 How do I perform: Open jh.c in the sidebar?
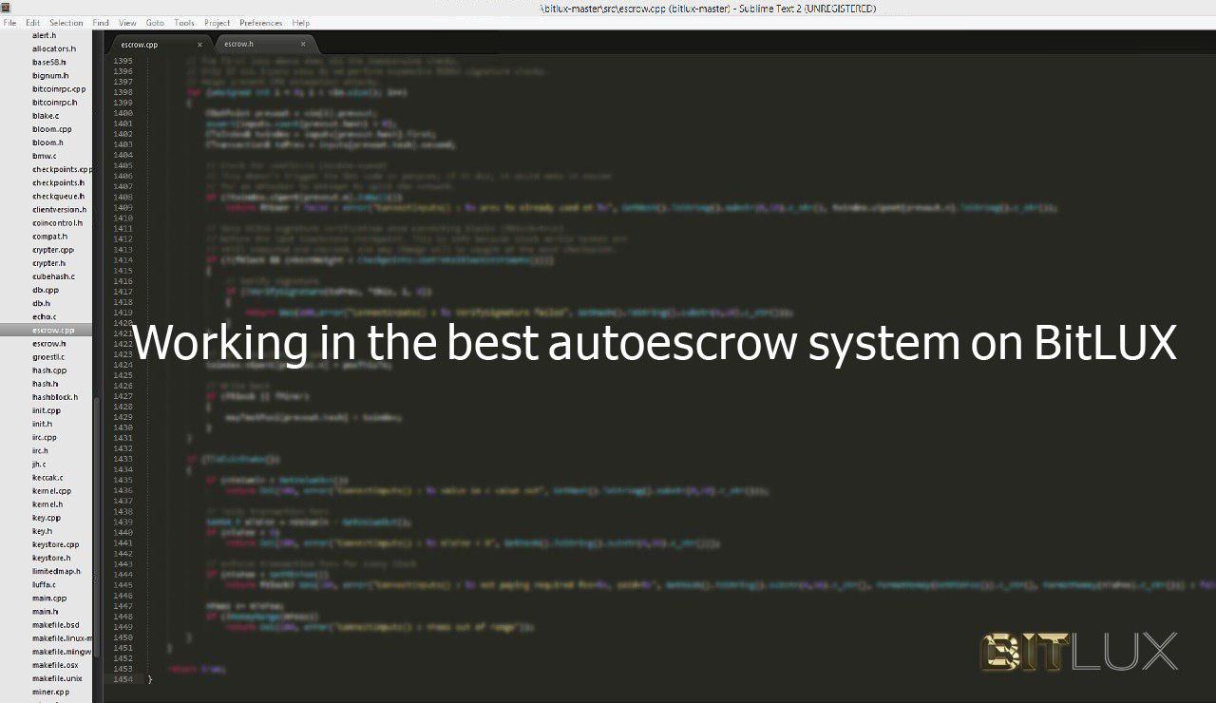(x=39, y=464)
